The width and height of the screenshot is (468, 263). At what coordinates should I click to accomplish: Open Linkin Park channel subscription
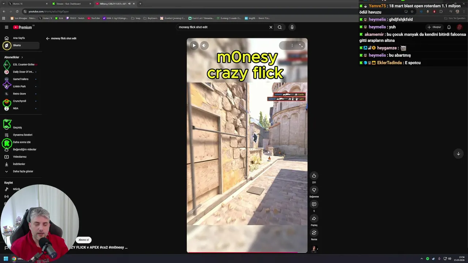pos(20,87)
